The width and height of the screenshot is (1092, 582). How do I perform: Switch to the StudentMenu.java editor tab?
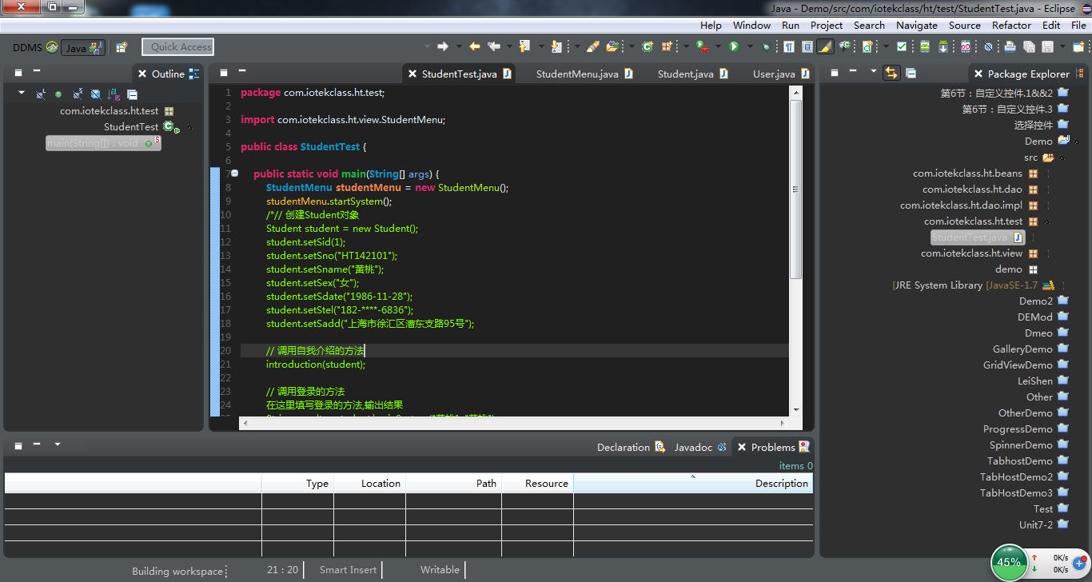coord(584,74)
